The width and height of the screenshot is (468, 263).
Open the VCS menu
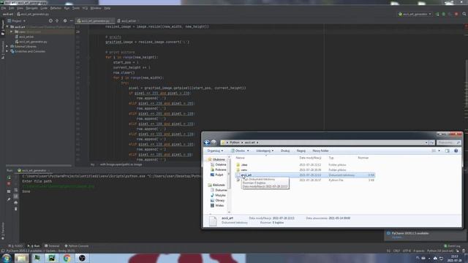point(85,8)
